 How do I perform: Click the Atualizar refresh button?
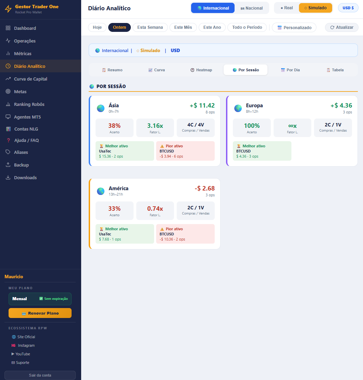(x=342, y=27)
